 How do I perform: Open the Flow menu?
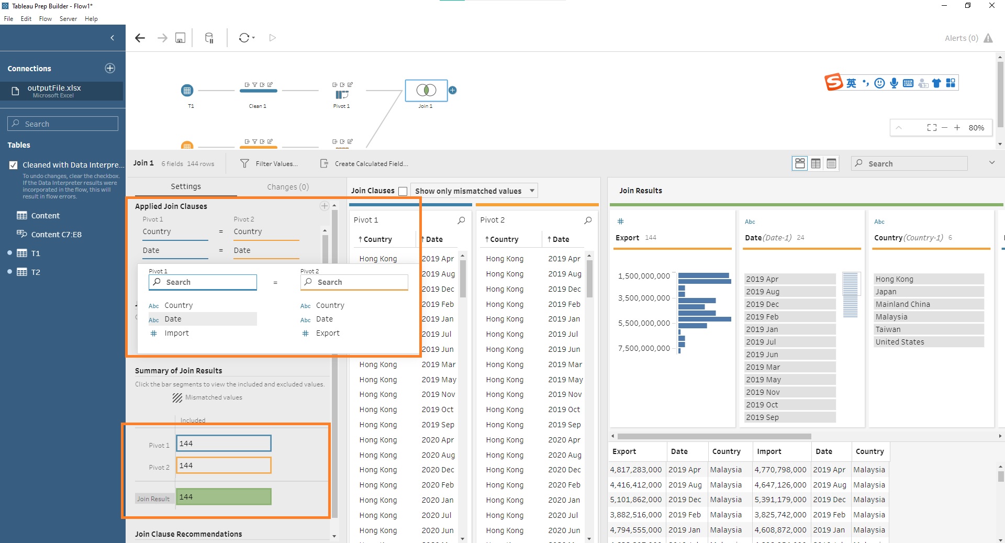(x=46, y=19)
